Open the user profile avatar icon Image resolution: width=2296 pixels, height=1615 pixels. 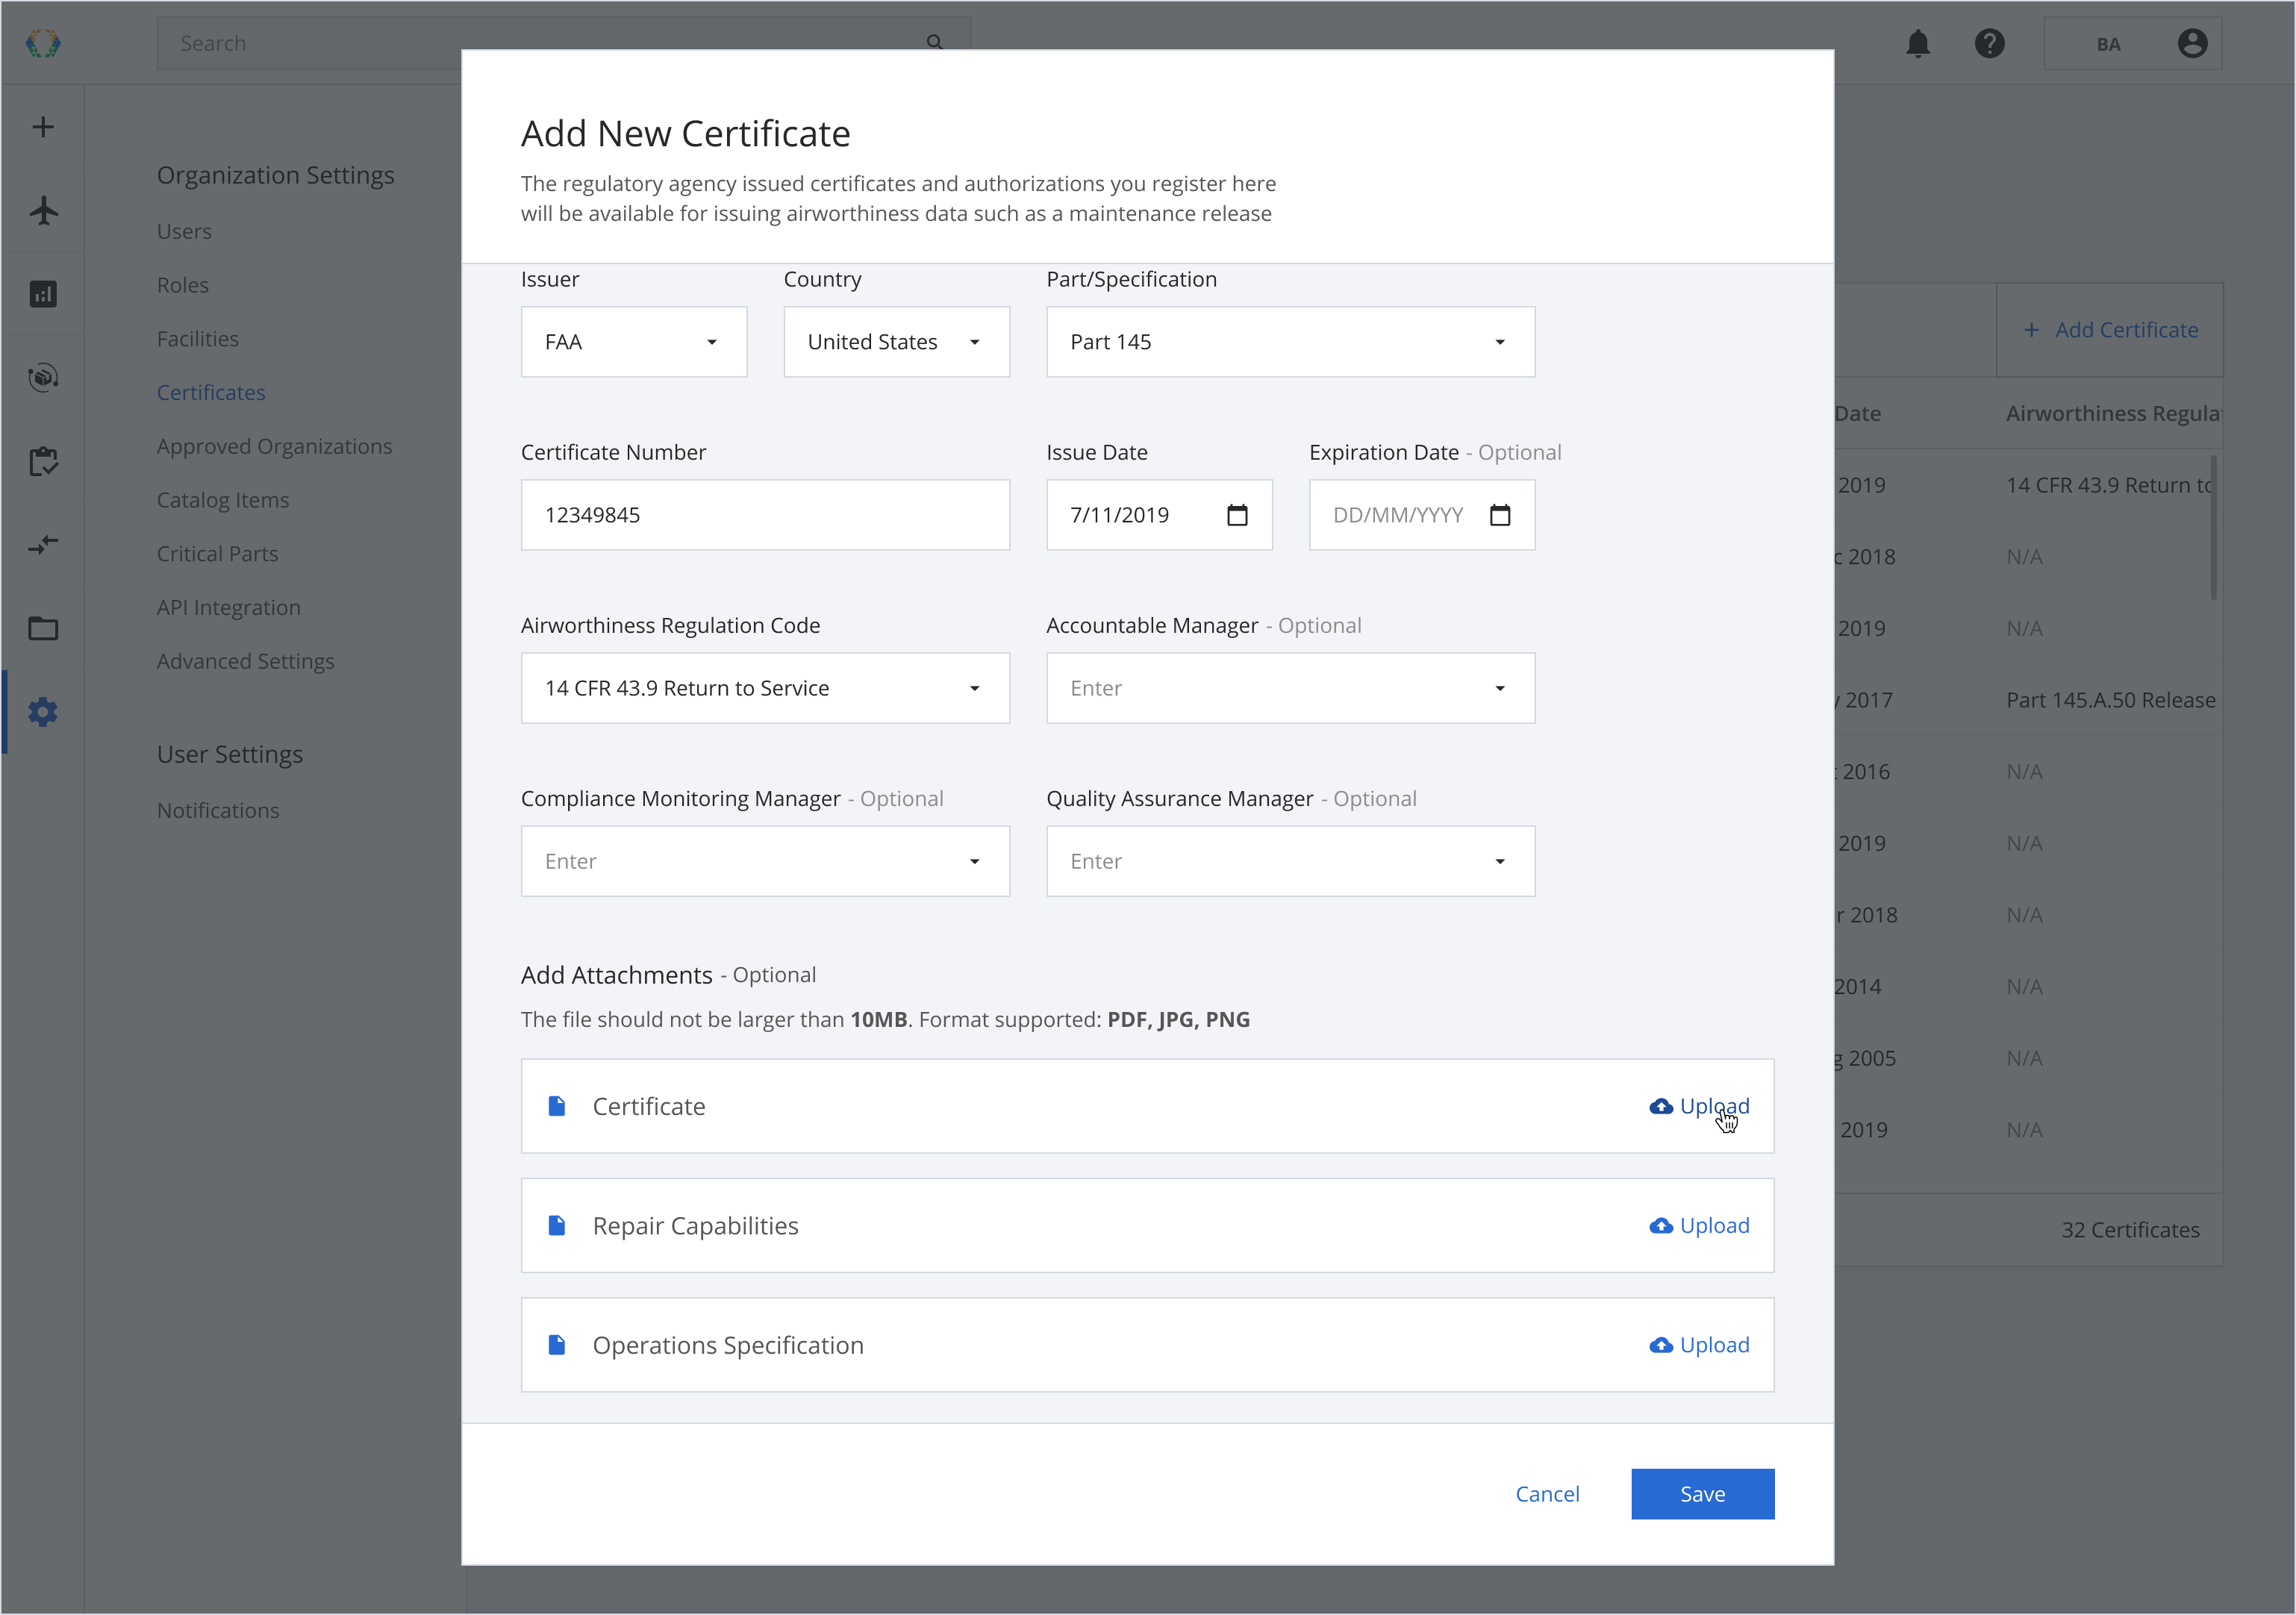click(2192, 44)
